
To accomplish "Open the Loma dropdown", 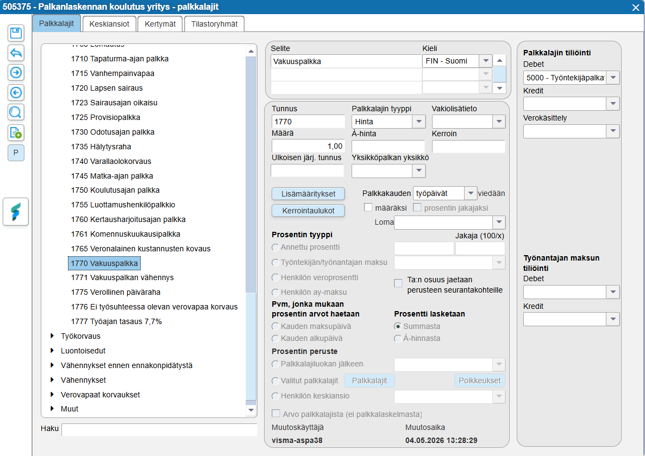I will coord(499,222).
